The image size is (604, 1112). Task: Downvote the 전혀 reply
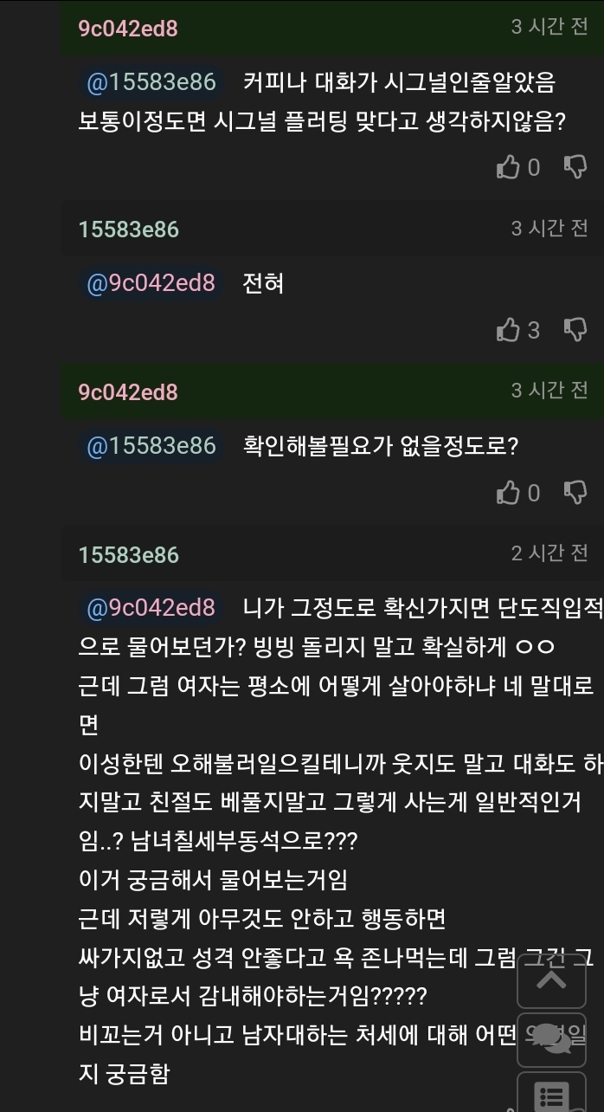point(575,330)
